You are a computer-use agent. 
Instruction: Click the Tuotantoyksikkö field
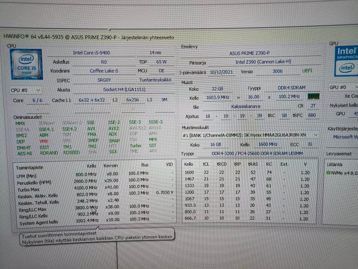(x=156, y=80)
